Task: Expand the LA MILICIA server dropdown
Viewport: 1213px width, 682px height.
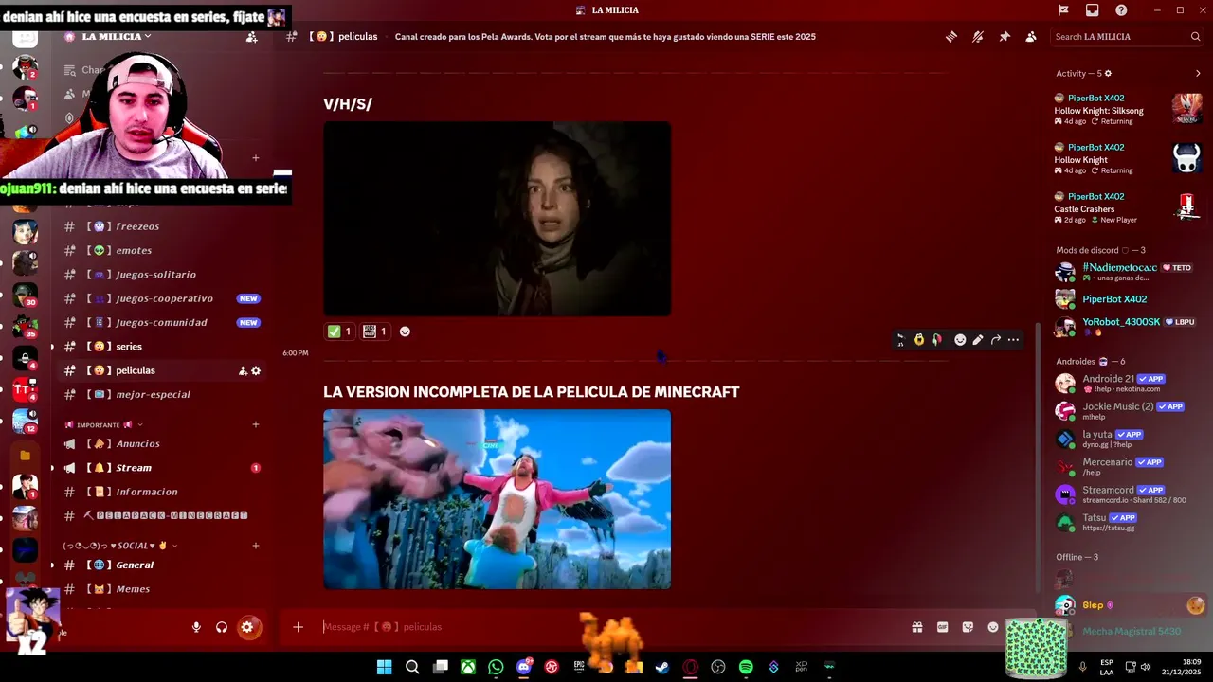Action: 117,36
